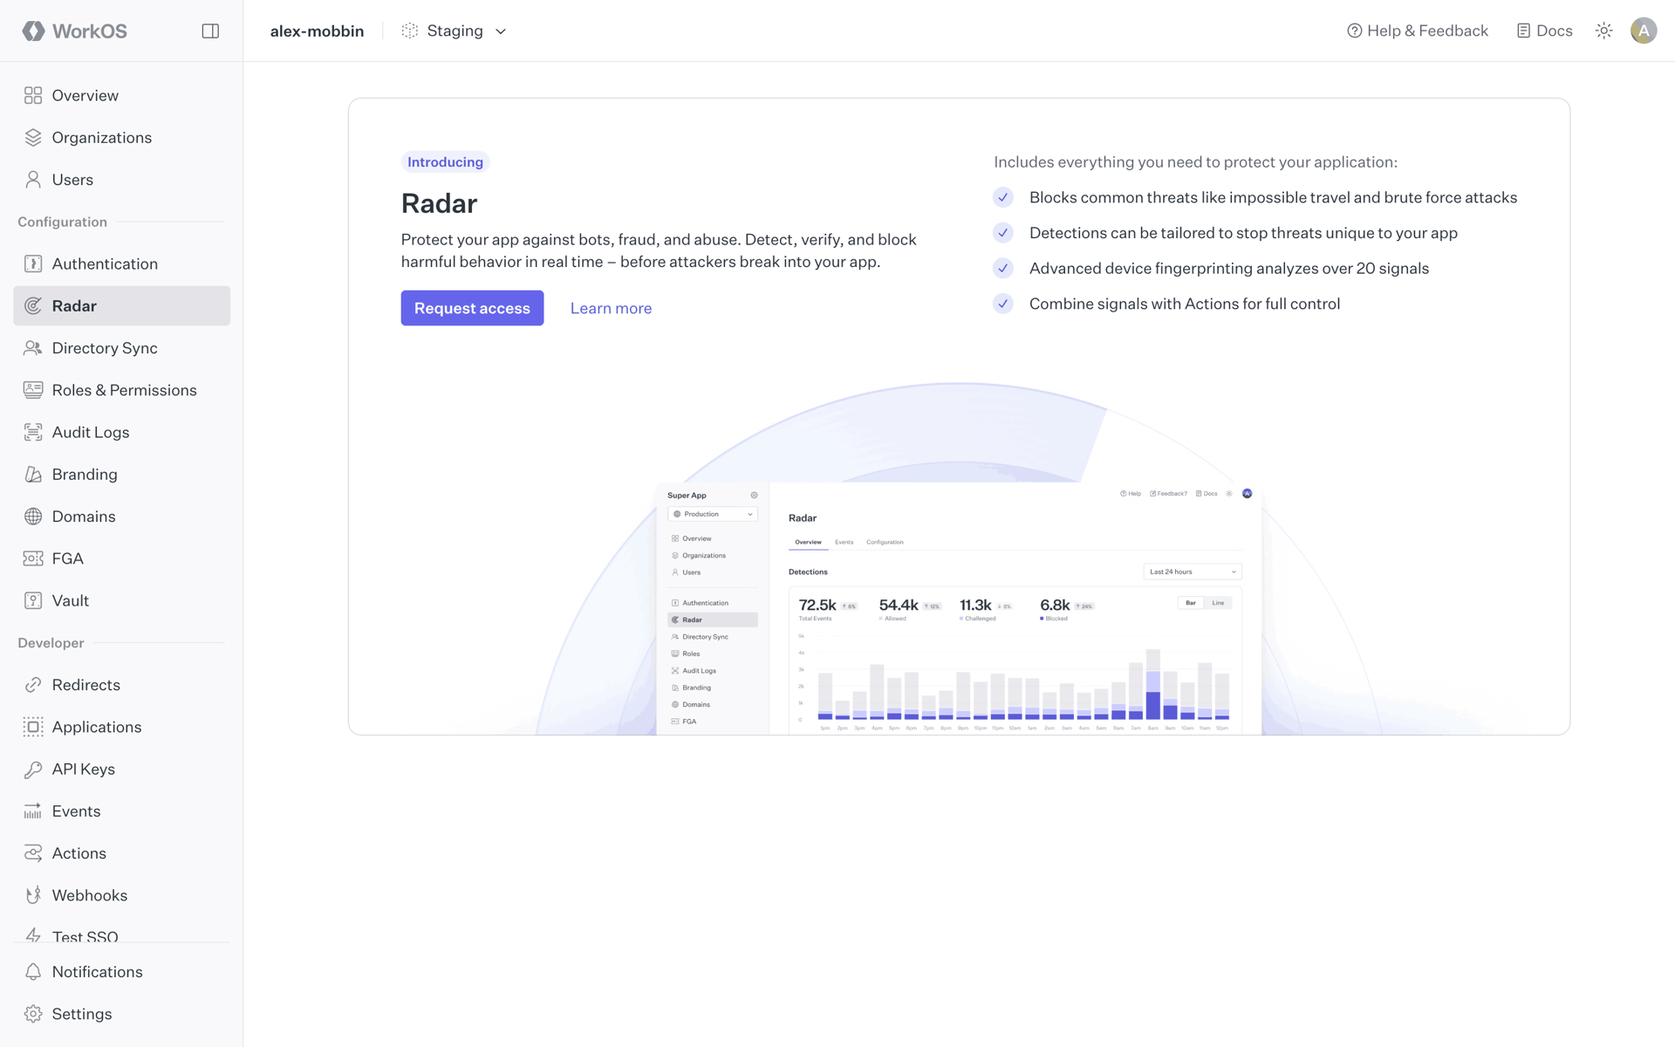Click the Introducing badge
The image size is (1675, 1047).
445,161
